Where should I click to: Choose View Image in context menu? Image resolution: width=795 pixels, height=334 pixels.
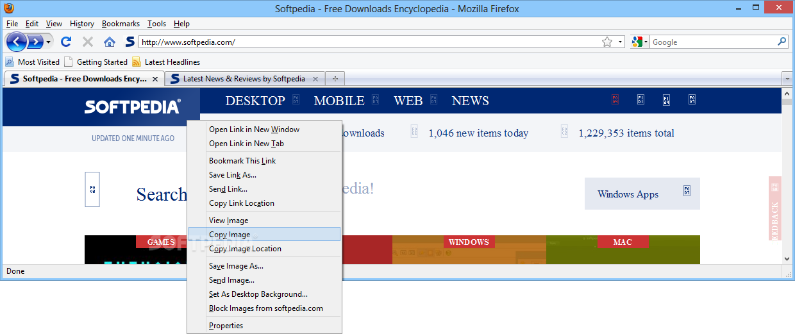[x=265, y=221]
